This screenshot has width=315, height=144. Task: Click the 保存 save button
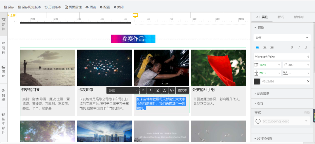(x=9, y=7)
